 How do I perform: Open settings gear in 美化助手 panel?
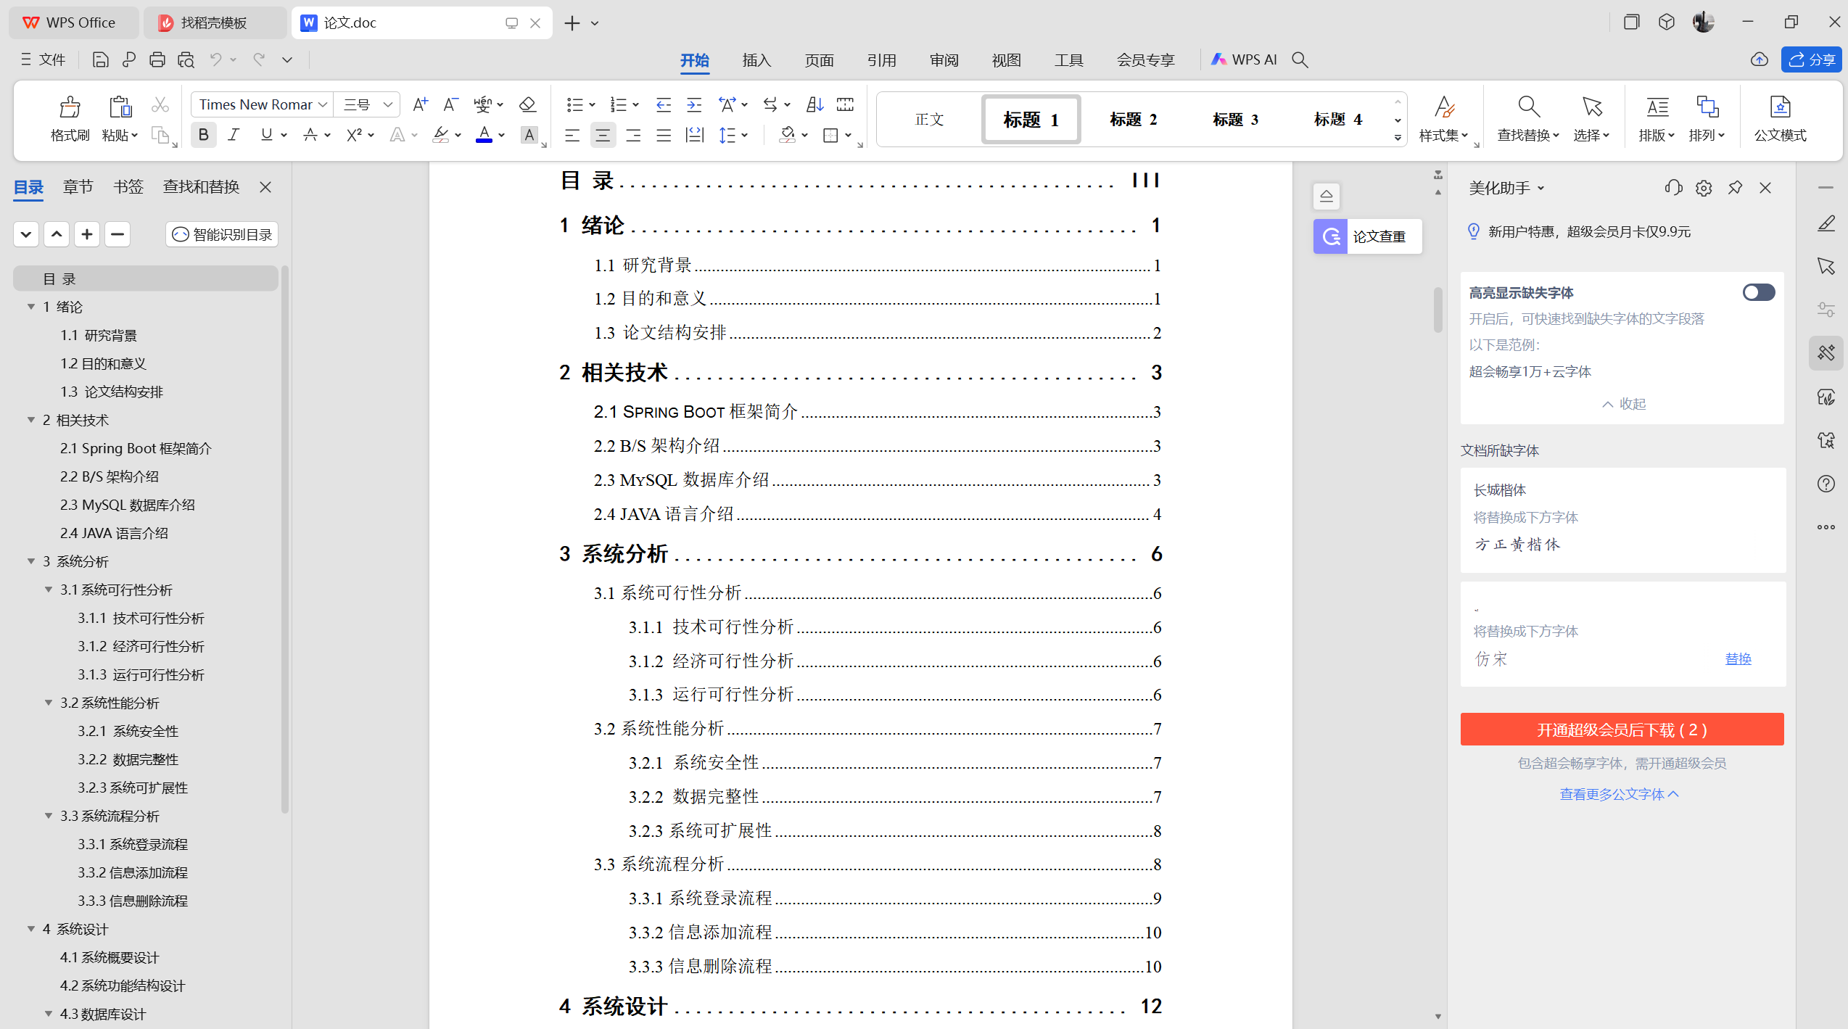click(1704, 189)
